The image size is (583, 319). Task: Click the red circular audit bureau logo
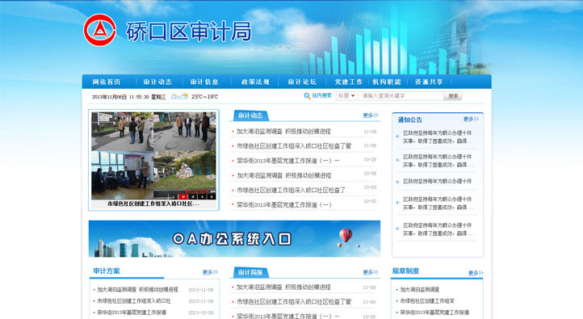point(99,30)
